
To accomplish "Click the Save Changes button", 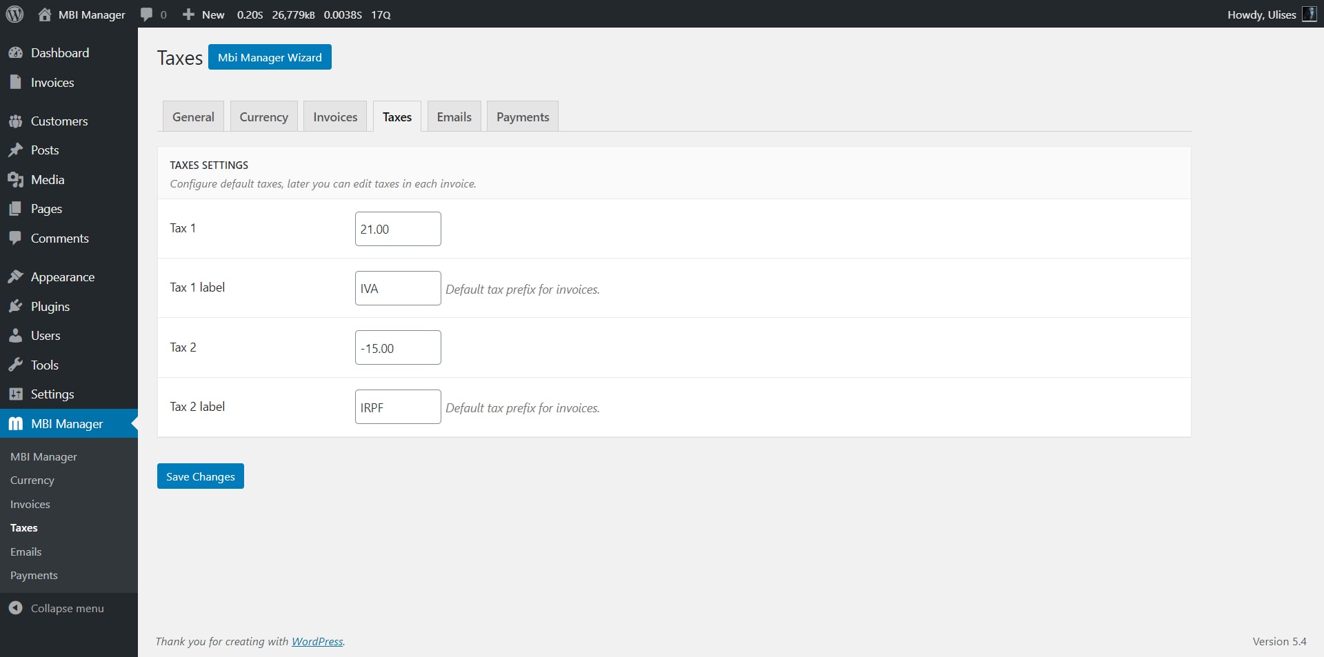I will [200, 476].
